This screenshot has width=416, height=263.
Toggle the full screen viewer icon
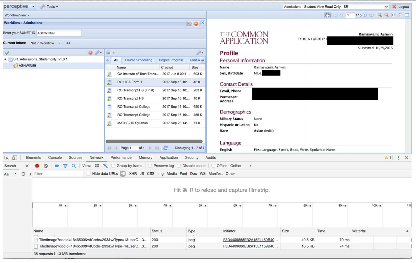[x=407, y=15]
